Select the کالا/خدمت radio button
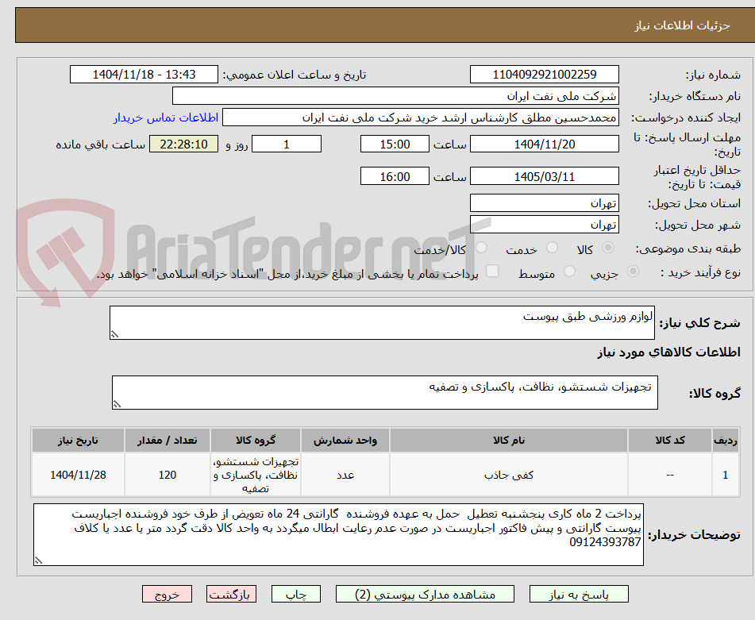Viewport: 755px width, 620px height. click(x=481, y=248)
